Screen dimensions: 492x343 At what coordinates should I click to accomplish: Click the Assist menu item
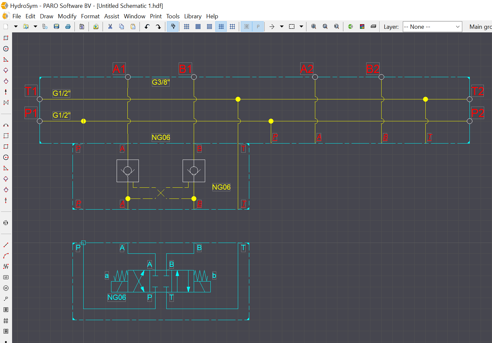click(x=112, y=16)
